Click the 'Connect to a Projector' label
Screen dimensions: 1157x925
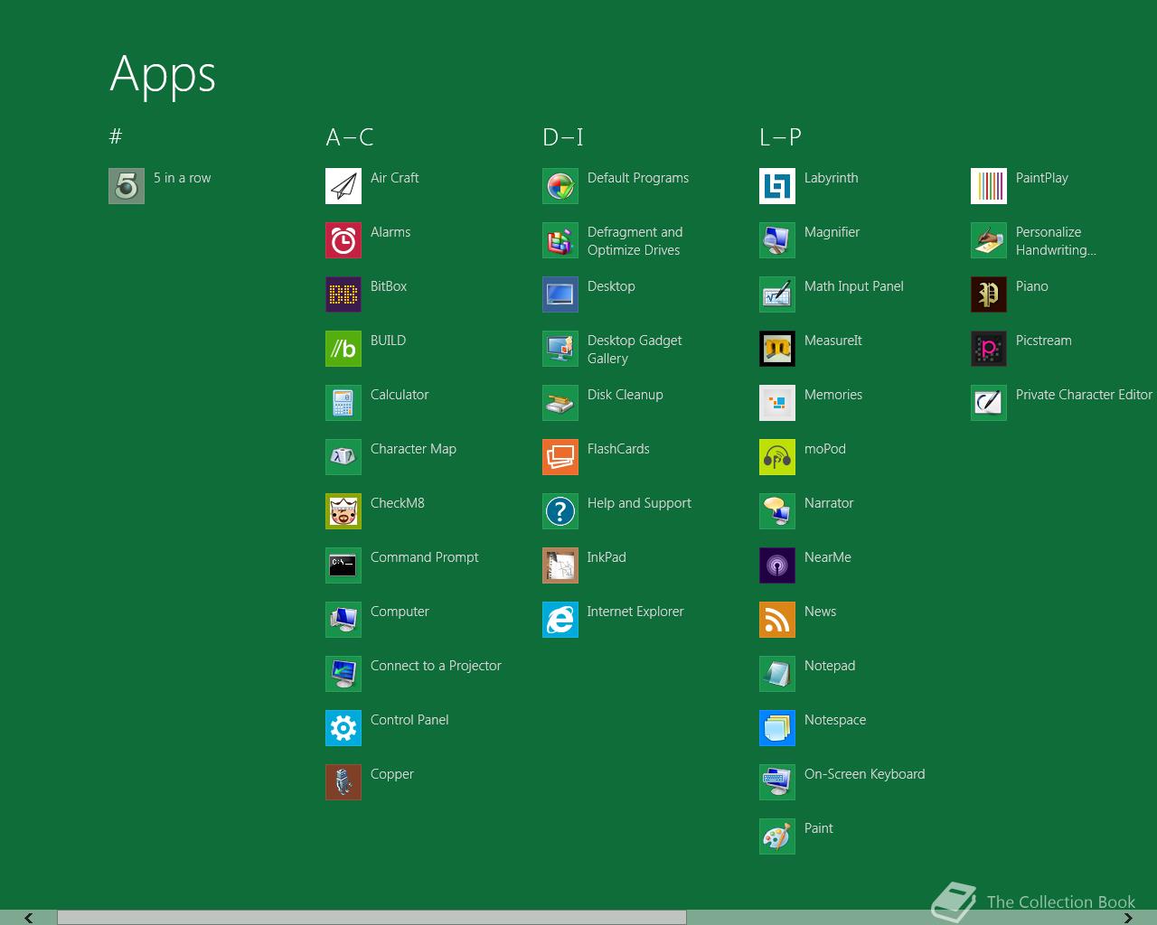pyautogui.click(x=436, y=666)
